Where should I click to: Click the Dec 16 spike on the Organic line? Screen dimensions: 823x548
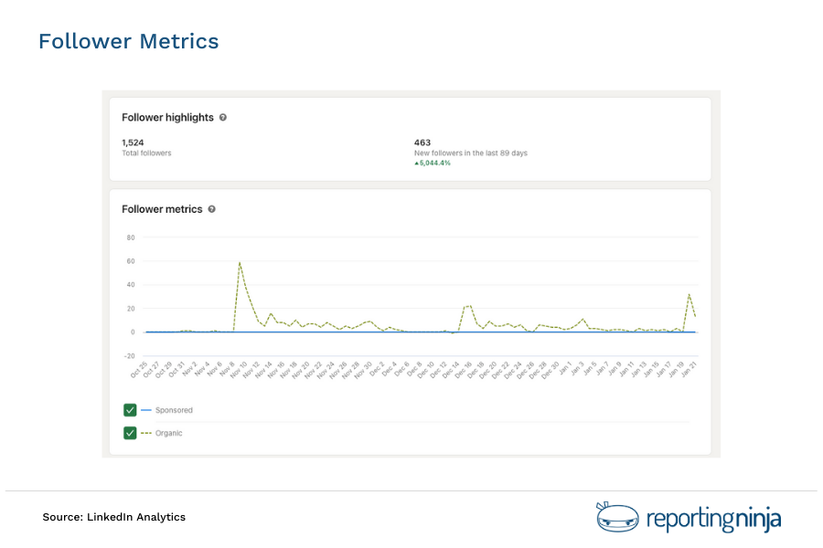pos(468,306)
